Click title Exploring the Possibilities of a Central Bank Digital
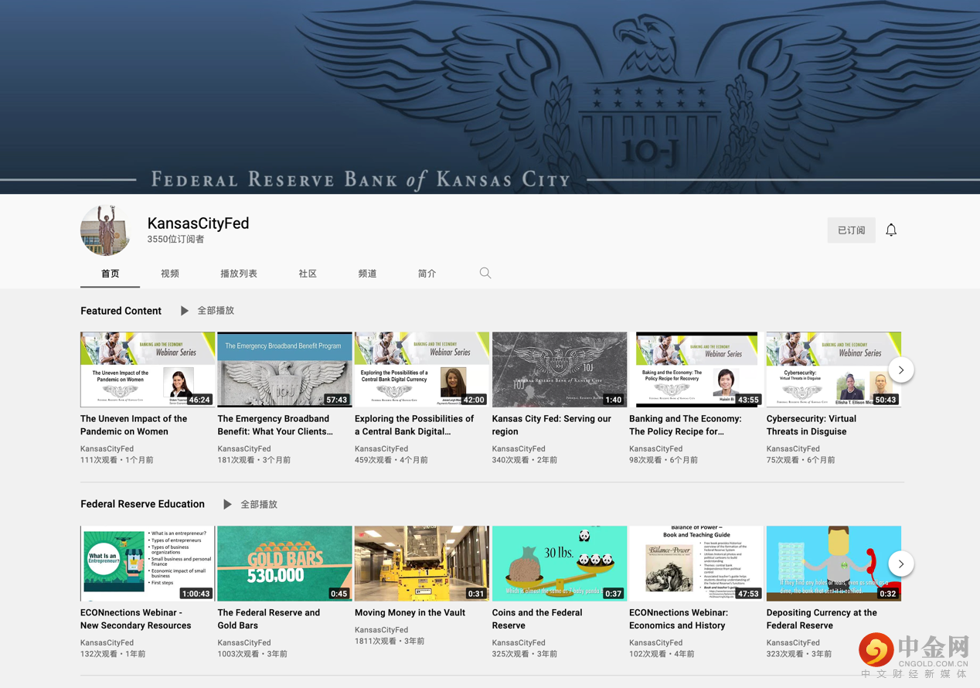This screenshot has width=980, height=688. click(414, 425)
